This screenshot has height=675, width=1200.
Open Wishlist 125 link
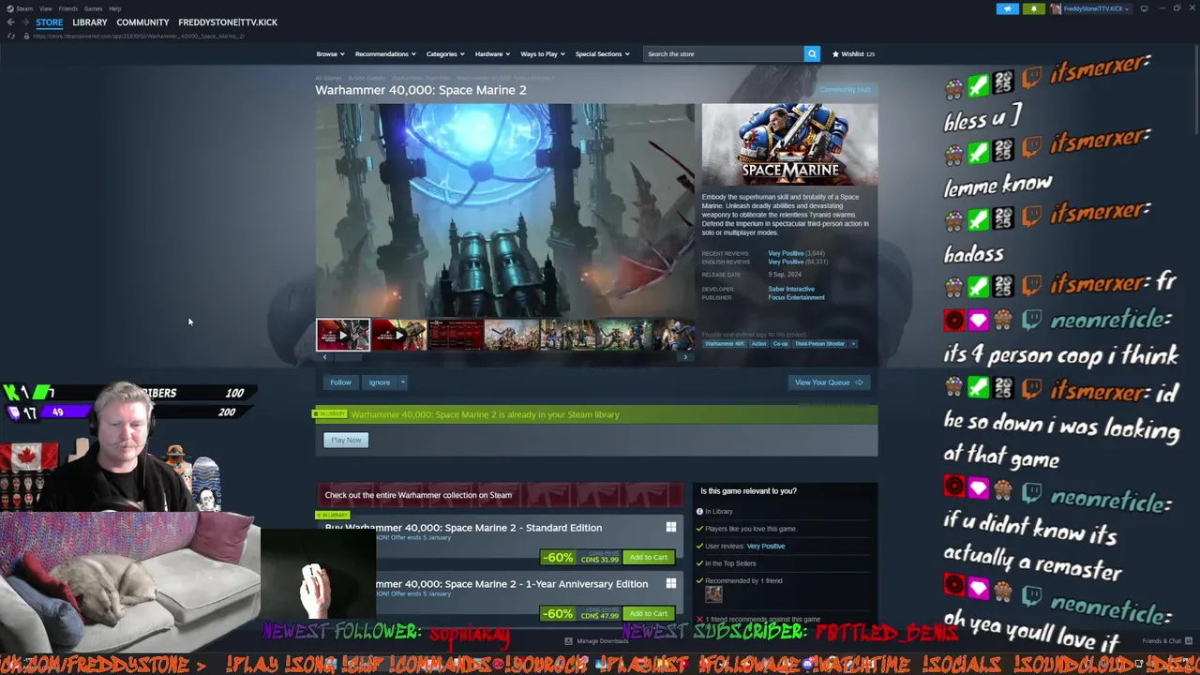(x=853, y=53)
